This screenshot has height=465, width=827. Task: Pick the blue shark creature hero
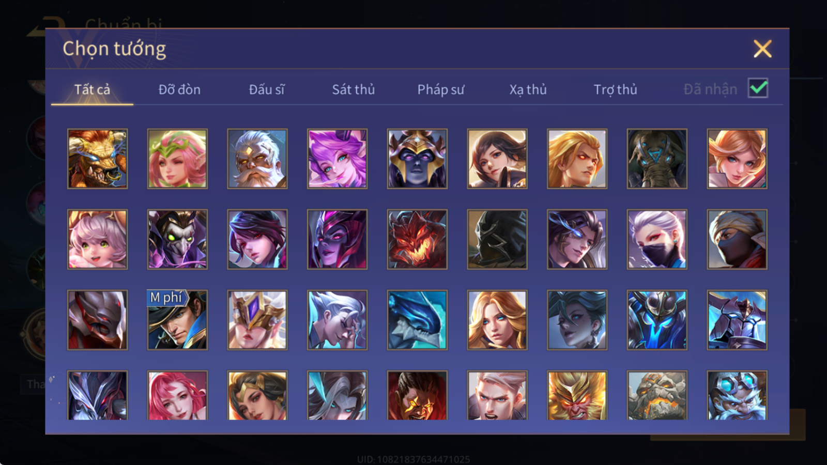click(x=417, y=320)
